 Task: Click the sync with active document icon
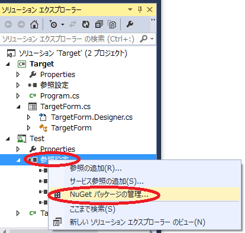(x=73, y=24)
